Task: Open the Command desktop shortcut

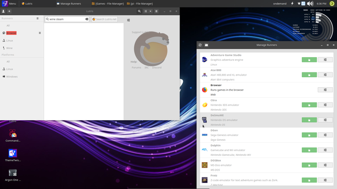Action: coord(13,135)
